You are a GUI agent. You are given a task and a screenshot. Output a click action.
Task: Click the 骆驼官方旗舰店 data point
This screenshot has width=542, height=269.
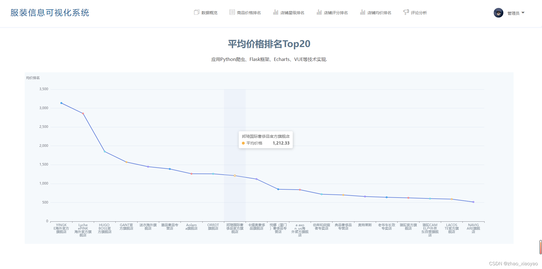[x=408, y=198]
